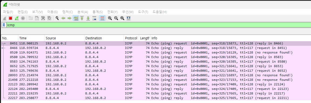
Task: Sort by the Length column header
Action: click(x=145, y=38)
